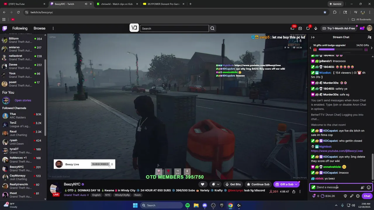The width and height of the screenshot is (374, 210).
Task: Open the Gemini button in Chrome
Action: point(335,4)
